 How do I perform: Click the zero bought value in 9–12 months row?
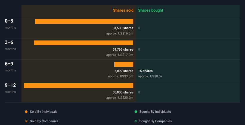(139, 93)
